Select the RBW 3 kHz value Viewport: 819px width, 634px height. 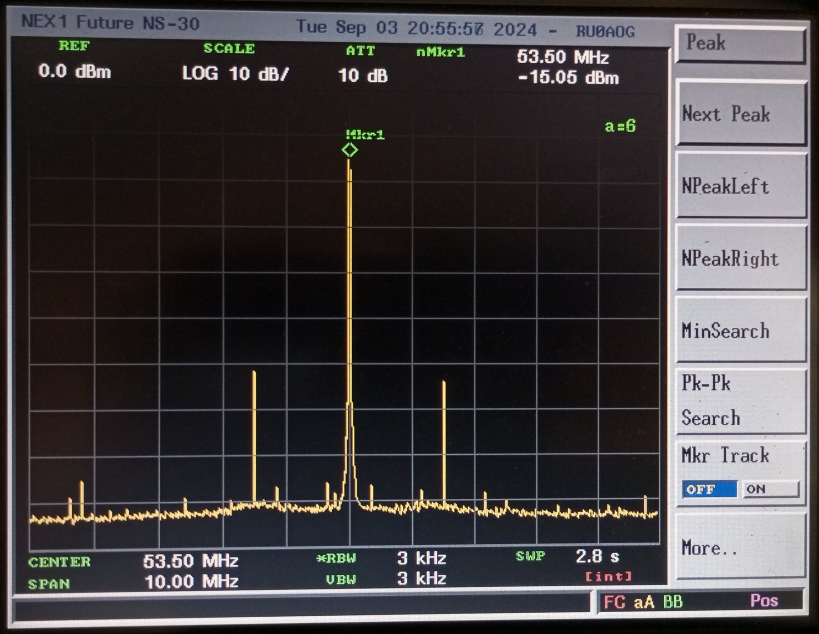point(421,558)
